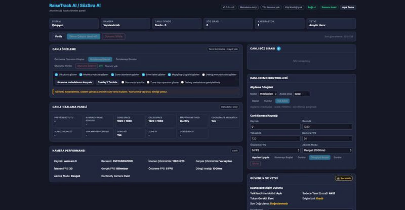Click Yerel önizleme - kayıt yok badge

coord(223,49)
